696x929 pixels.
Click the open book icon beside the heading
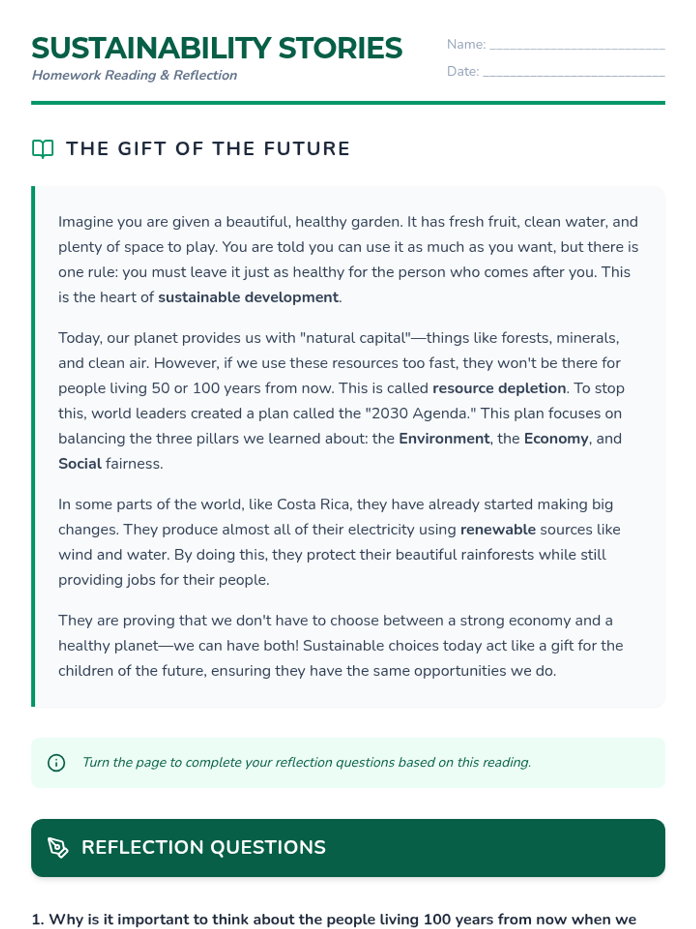point(43,149)
